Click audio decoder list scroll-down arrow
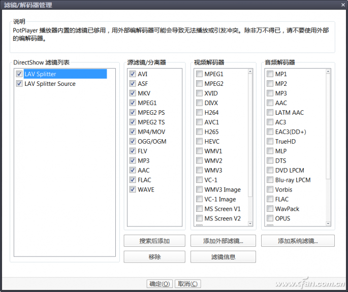The image size is (348, 292). 328,223
